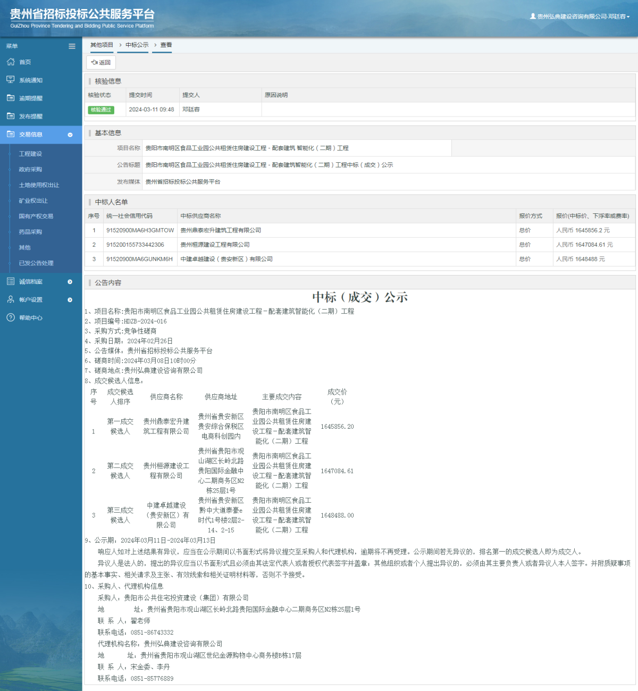Click 统一社会信用代码 column header
Screen dimensions: 638x691
point(129,216)
